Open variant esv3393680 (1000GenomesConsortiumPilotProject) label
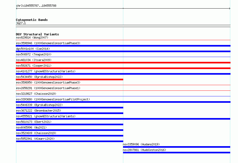 pos(53,99)
